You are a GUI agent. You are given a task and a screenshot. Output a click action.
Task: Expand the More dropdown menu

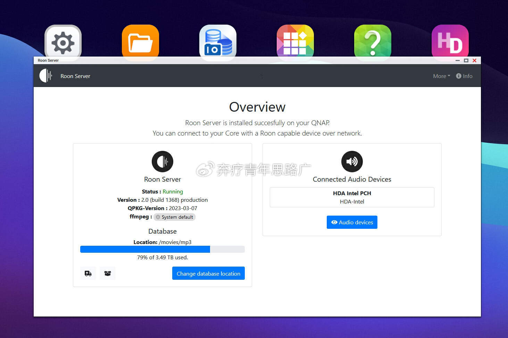tap(441, 76)
